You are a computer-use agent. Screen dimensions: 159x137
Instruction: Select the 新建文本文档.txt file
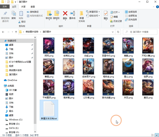click(x=49, y=110)
